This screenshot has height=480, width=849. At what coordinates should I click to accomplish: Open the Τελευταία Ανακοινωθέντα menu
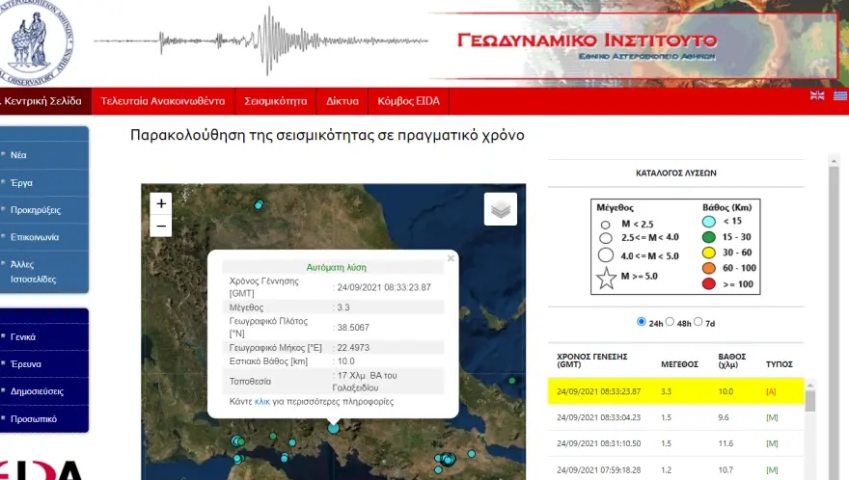[x=162, y=100]
